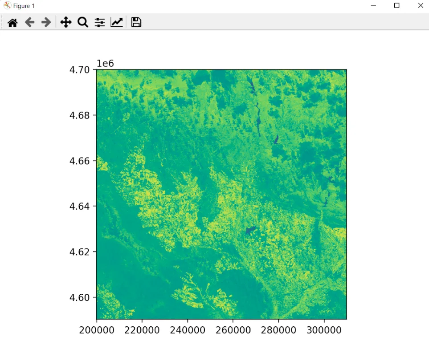Activate the Pan axes tool
Screen dimensions: 429x337
pos(66,22)
